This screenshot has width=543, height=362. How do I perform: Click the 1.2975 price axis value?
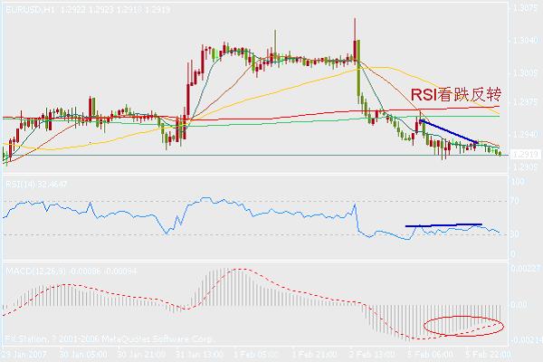524,102
